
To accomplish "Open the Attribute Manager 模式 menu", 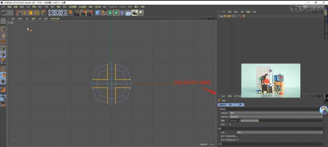I will tap(224, 96).
